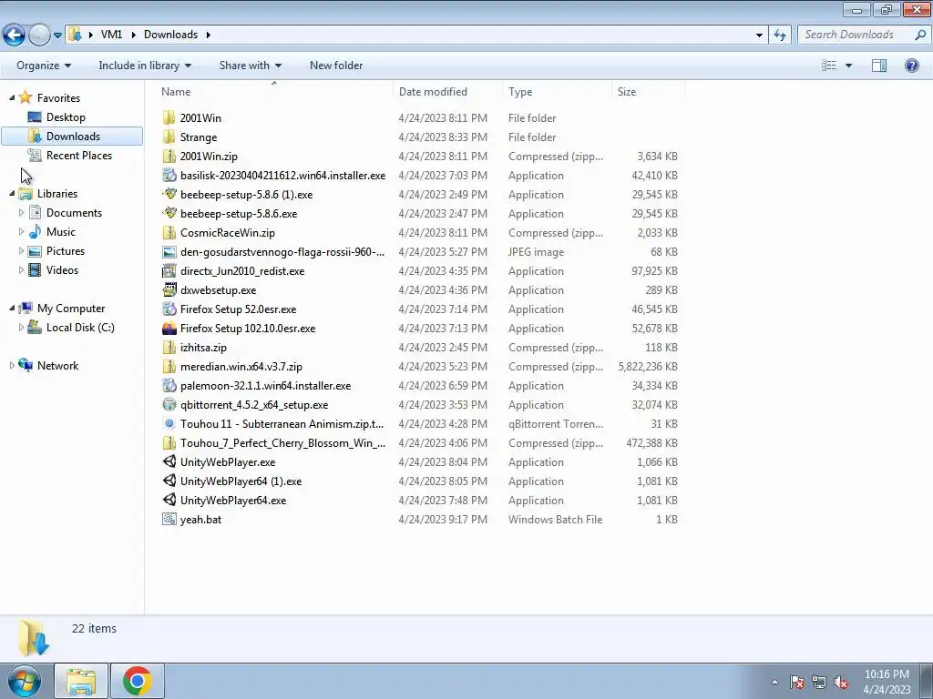Click the File Explorer taskbar icon
Image resolution: width=933 pixels, height=699 pixels.
coord(81,681)
